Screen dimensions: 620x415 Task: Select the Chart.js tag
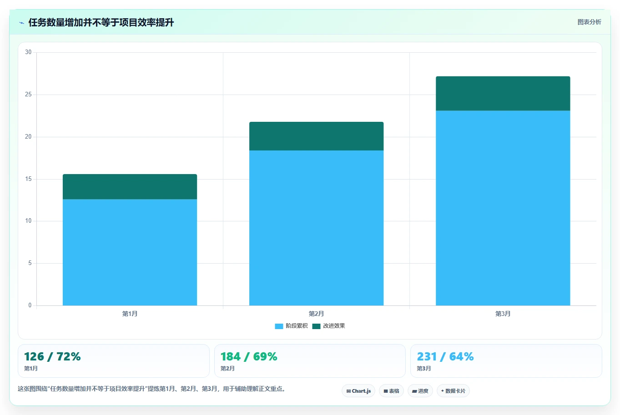click(358, 391)
